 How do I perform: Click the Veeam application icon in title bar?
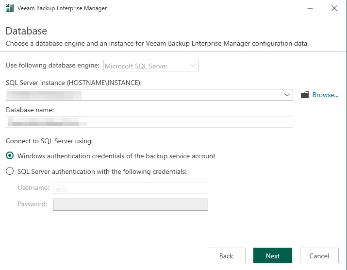tap(9, 8)
